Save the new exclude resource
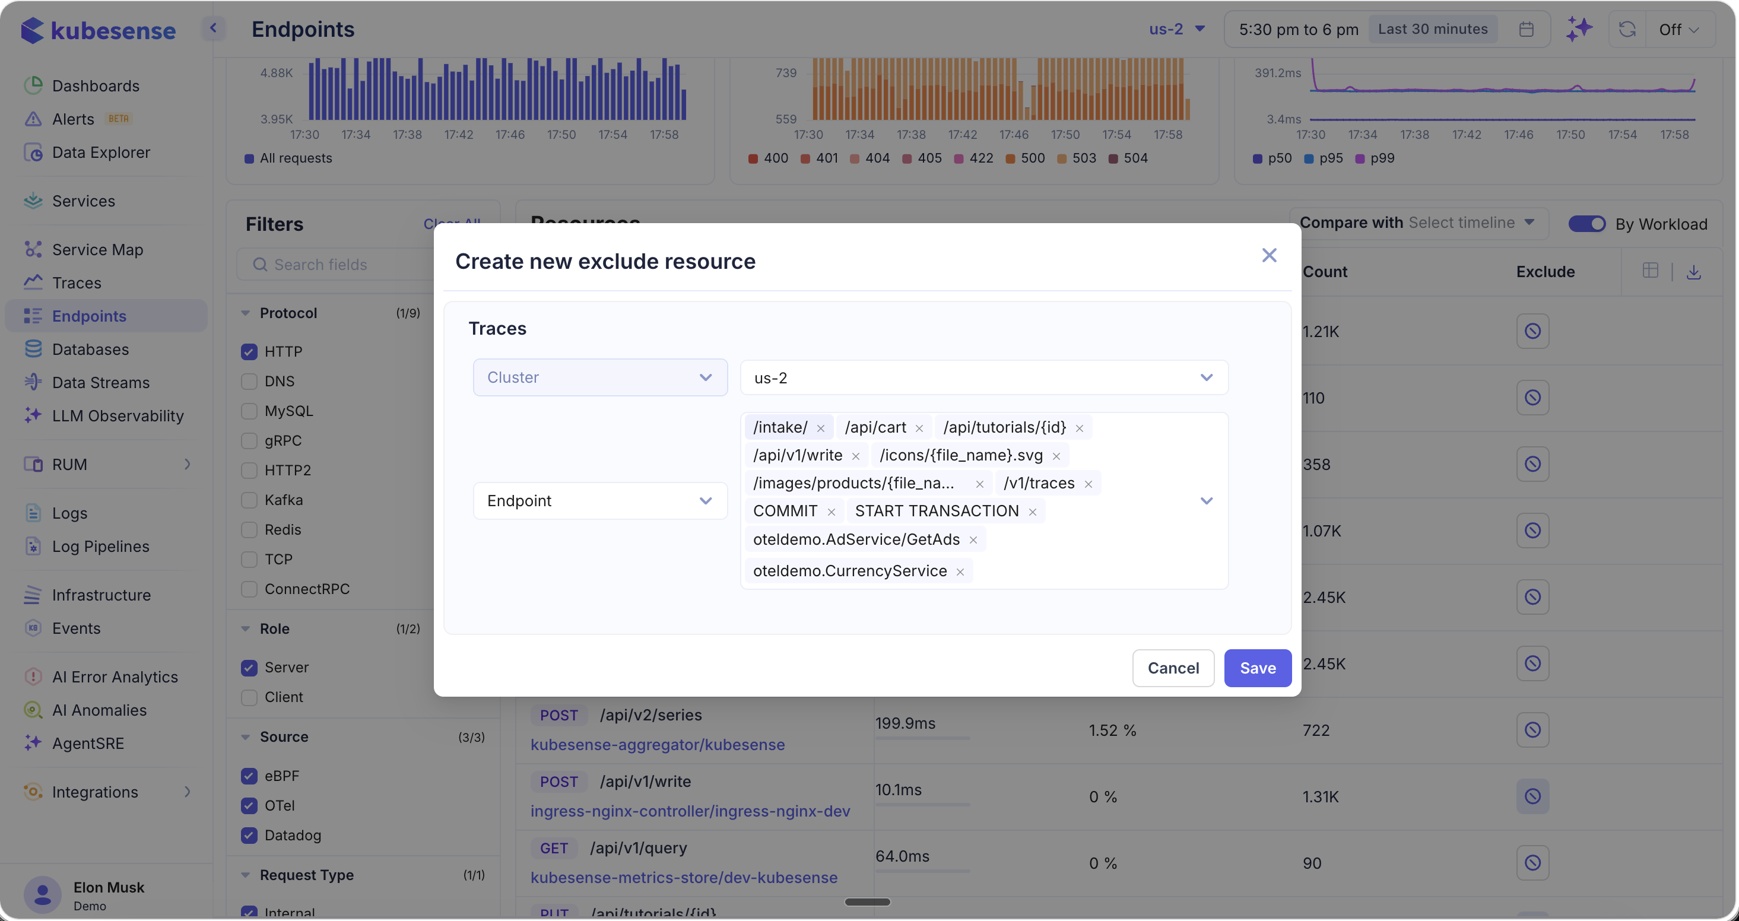 point(1258,668)
